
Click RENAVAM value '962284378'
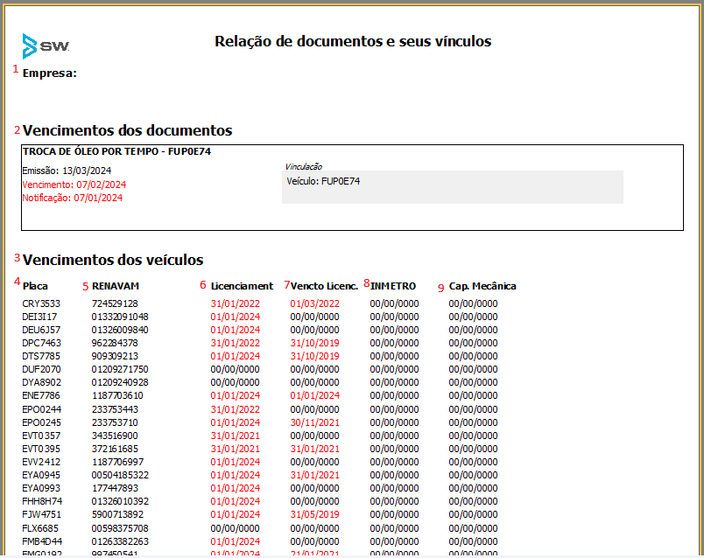[x=115, y=343]
